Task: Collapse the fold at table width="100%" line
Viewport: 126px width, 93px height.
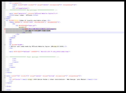Action: coord(5,5)
